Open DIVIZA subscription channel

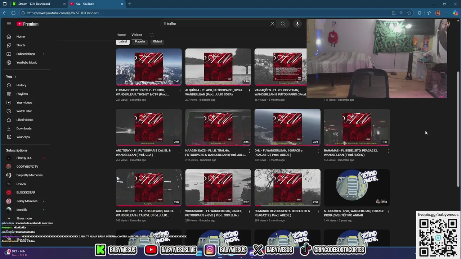pyautogui.click(x=21, y=184)
